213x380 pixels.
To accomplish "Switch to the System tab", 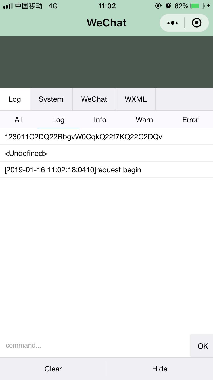I will pyautogui.click(x=51, y=99).
